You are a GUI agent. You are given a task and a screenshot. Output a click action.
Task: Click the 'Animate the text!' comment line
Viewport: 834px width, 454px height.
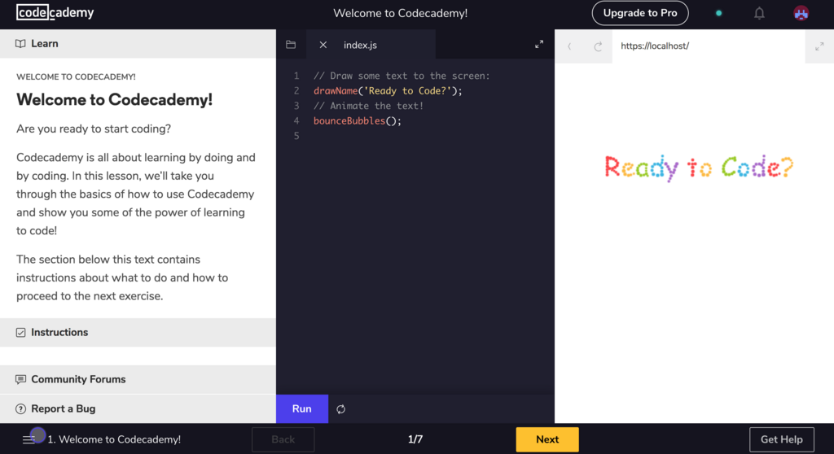pos(369,106)
